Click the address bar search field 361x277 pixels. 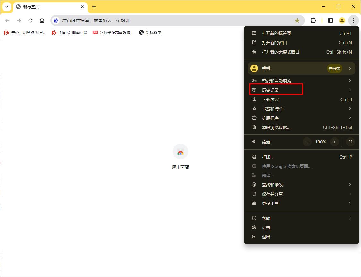point(177,21)
